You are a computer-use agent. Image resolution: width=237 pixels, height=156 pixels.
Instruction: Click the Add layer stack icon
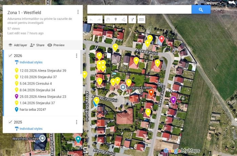pos(10,45)
